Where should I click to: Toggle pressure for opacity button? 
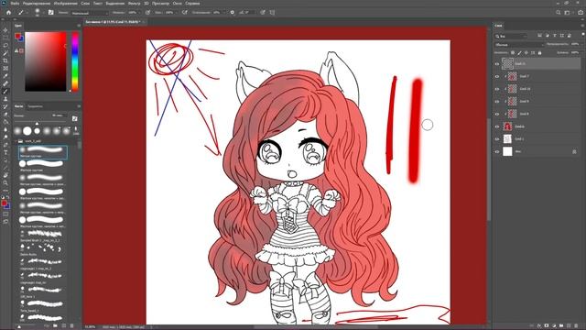147,12
